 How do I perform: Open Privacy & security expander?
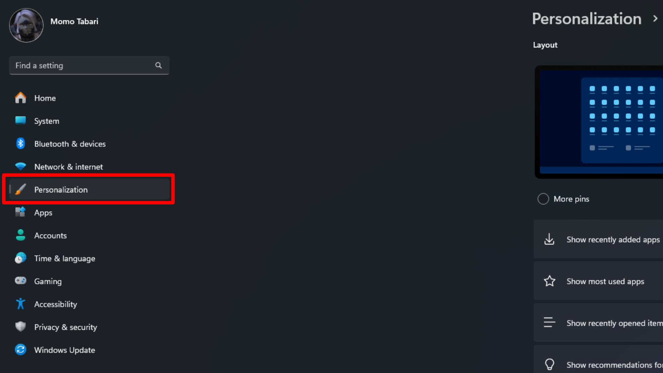click(x=66, y=327)
